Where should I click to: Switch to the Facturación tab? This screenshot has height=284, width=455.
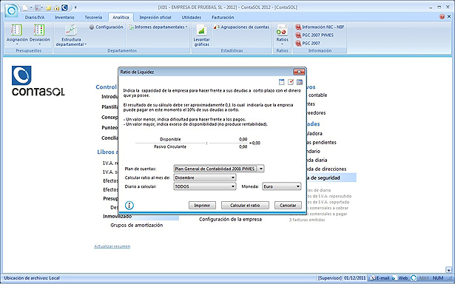click(x=223, y=18)
